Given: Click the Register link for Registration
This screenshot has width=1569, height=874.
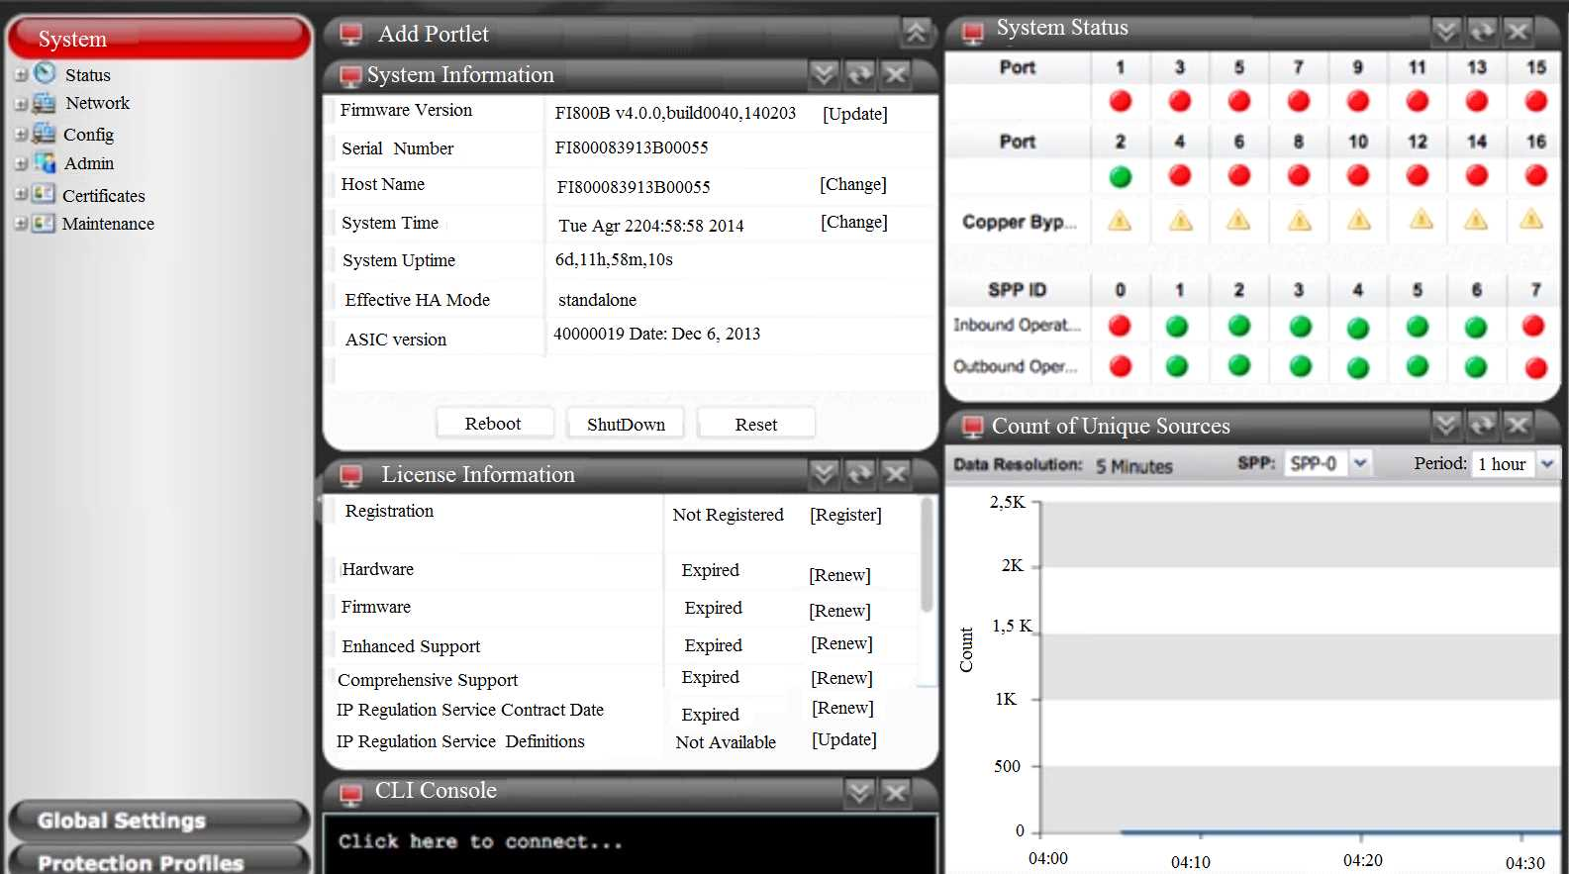Looking at the screenshot, I should [845, 515].
